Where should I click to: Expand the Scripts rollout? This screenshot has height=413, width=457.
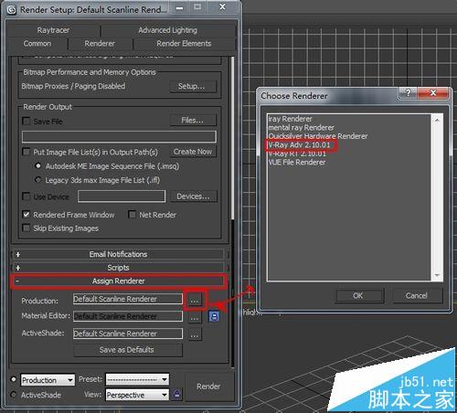(x=119, y=268)
